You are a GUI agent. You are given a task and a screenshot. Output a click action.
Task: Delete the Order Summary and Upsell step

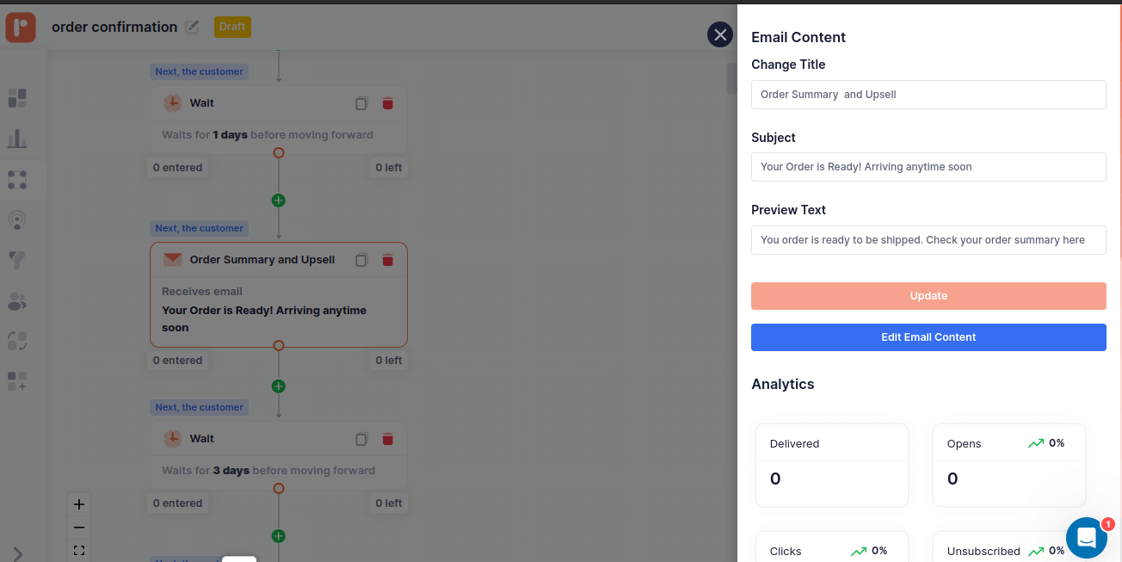tap(387, 259)
